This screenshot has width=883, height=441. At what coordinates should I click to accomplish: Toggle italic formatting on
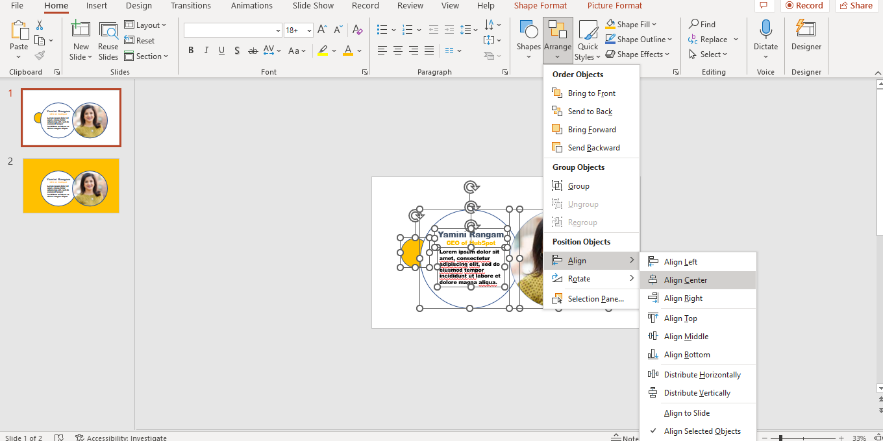coord(206,51)
